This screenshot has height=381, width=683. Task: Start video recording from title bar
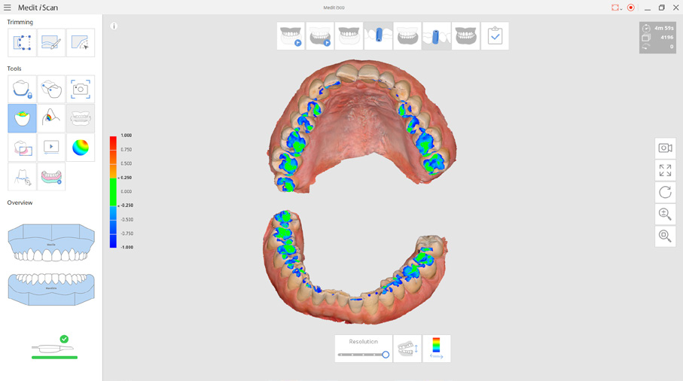coord(631,8)
